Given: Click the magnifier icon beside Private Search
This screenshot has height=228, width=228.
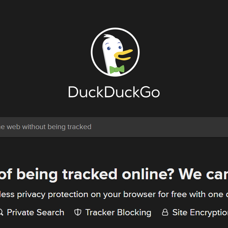Looking at the screenshot, I should pos(1,212).
